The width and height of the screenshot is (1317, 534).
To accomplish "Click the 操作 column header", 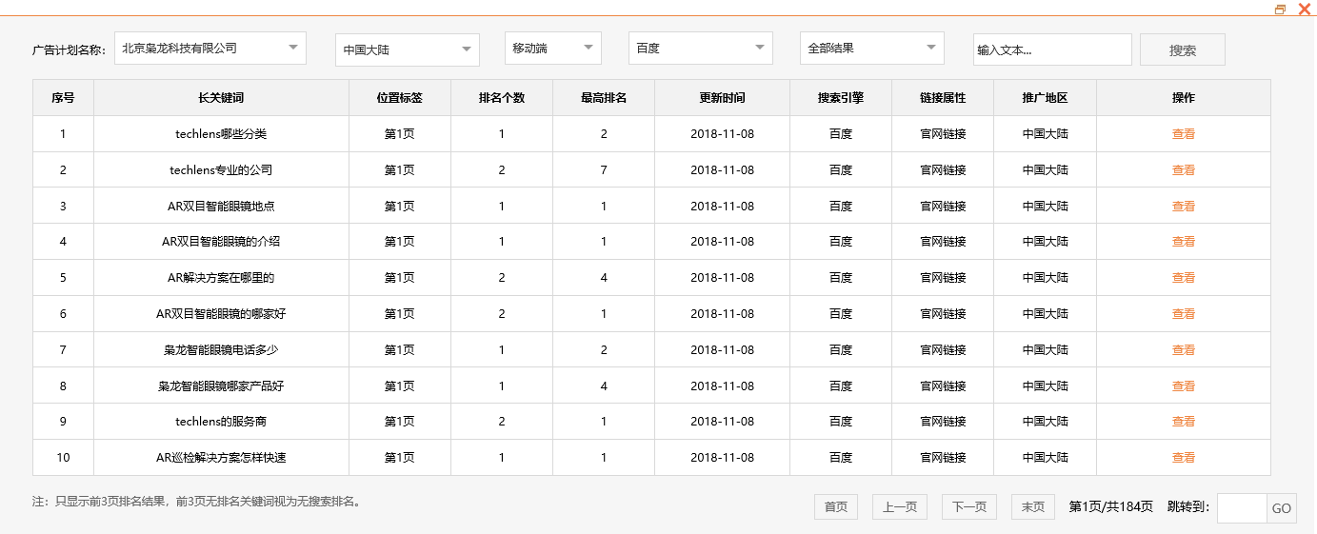I will (x=1184, y=98).
